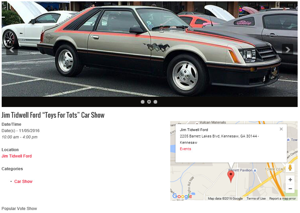Go to previous slide with left arrow
Viewport: 300px width, 213px height.
point(12,50)
